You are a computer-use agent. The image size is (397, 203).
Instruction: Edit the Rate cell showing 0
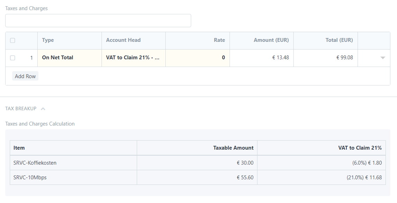click(197, 58)
